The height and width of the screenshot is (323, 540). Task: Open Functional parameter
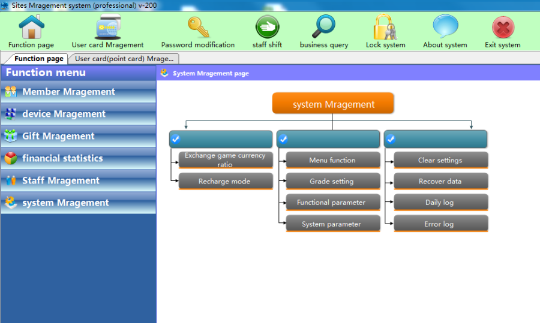tap(333, 203)
